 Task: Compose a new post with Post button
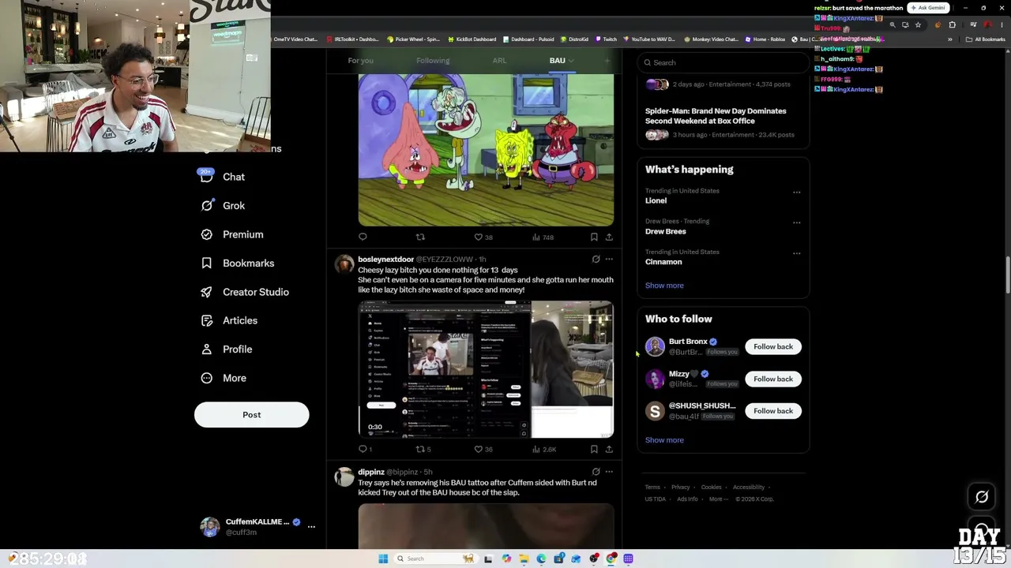click(x=251, y=415)
